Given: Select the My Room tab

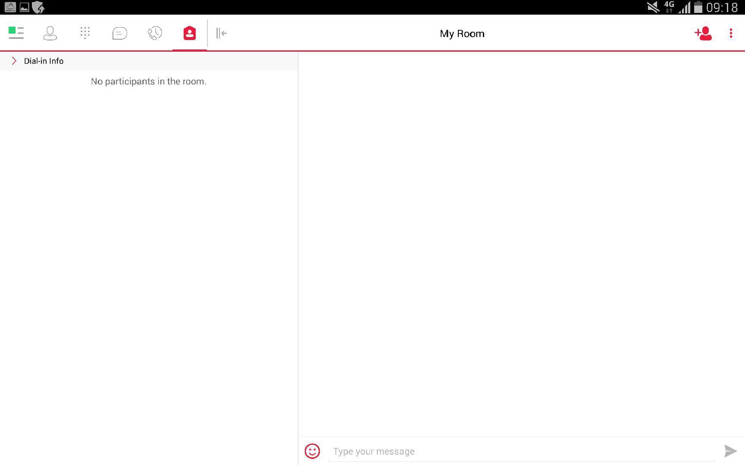Looking at the screenshot, I should click(x=190, y=33).
